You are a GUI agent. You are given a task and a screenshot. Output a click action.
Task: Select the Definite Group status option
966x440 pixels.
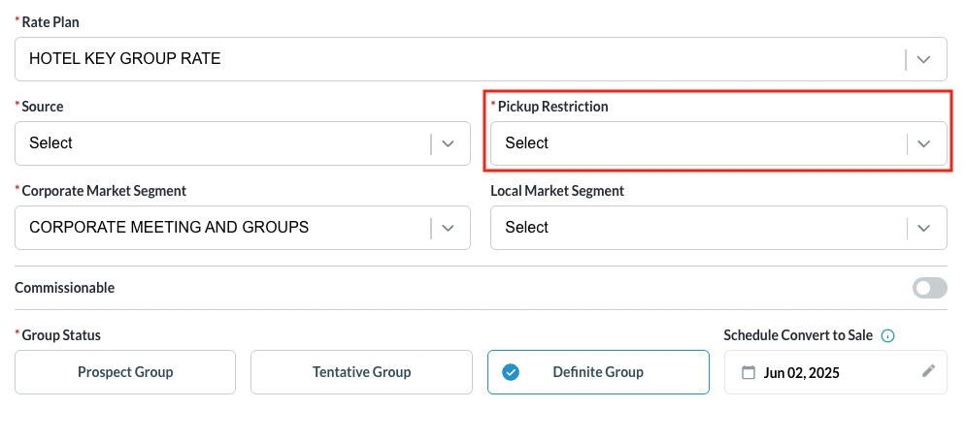(x=598, y=372)
